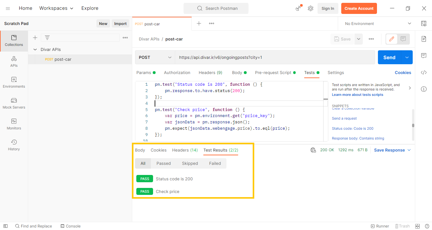Switch to edit mode pencil icon

[x=392, y=39]
